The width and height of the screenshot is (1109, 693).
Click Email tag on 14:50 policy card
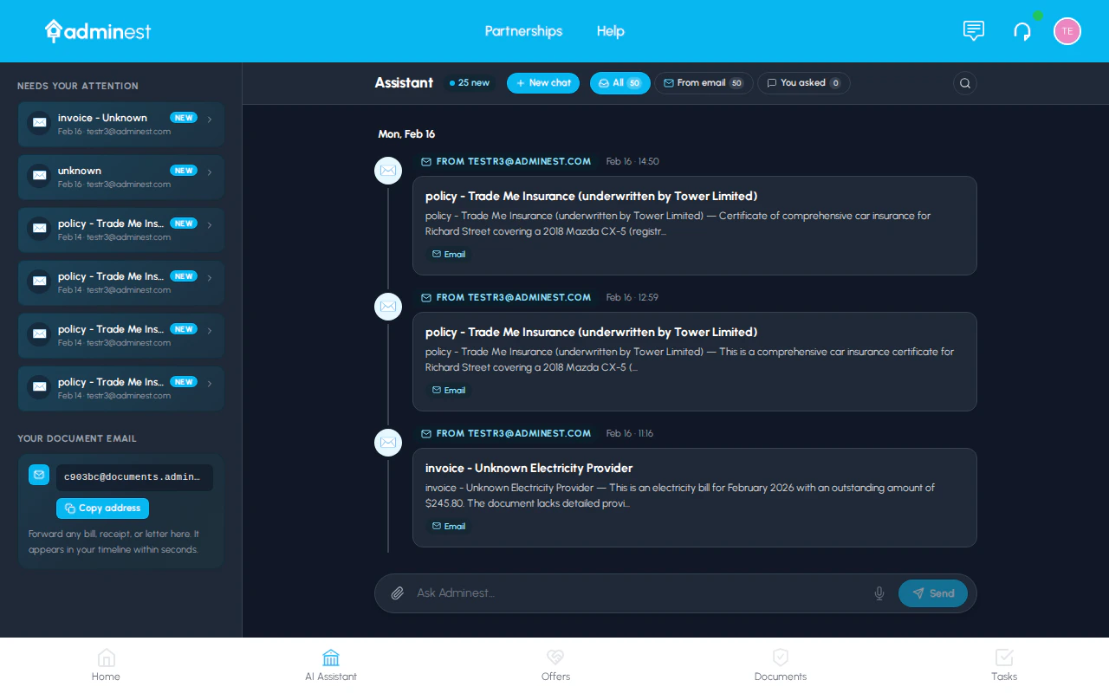coord(449,255)
